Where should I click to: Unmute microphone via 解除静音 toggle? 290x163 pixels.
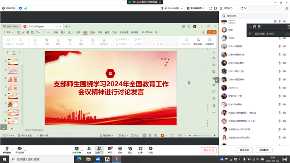point(7,150)
